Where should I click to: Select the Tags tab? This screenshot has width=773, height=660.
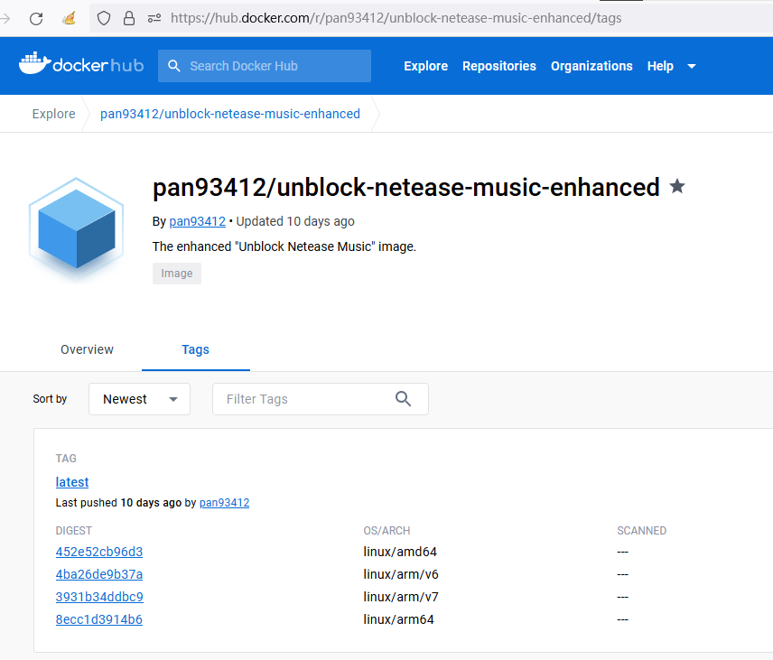click(x=195, y=349)
